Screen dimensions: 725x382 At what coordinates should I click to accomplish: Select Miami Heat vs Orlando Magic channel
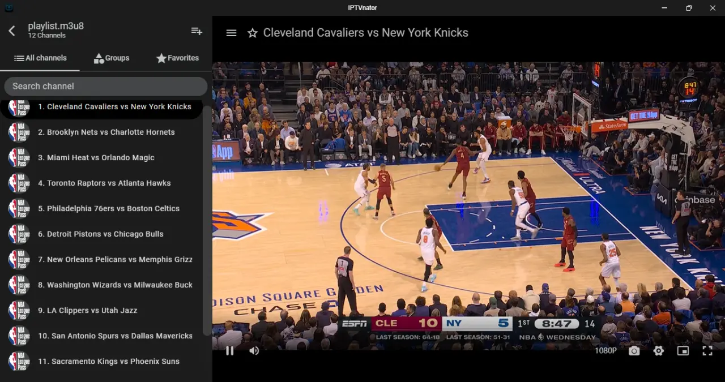tap(101, 157)
